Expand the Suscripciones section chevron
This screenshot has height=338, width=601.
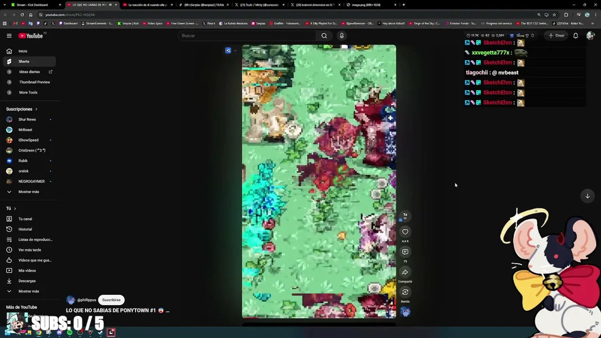[36, 109]
